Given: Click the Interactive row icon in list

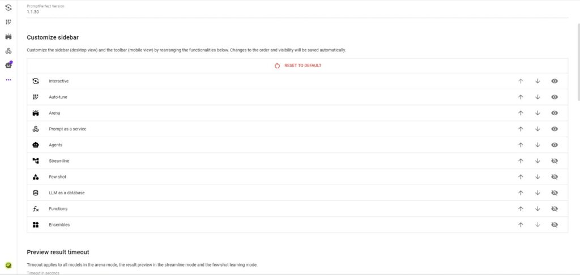Looking at the screenshot, I should tap(36, 81).
